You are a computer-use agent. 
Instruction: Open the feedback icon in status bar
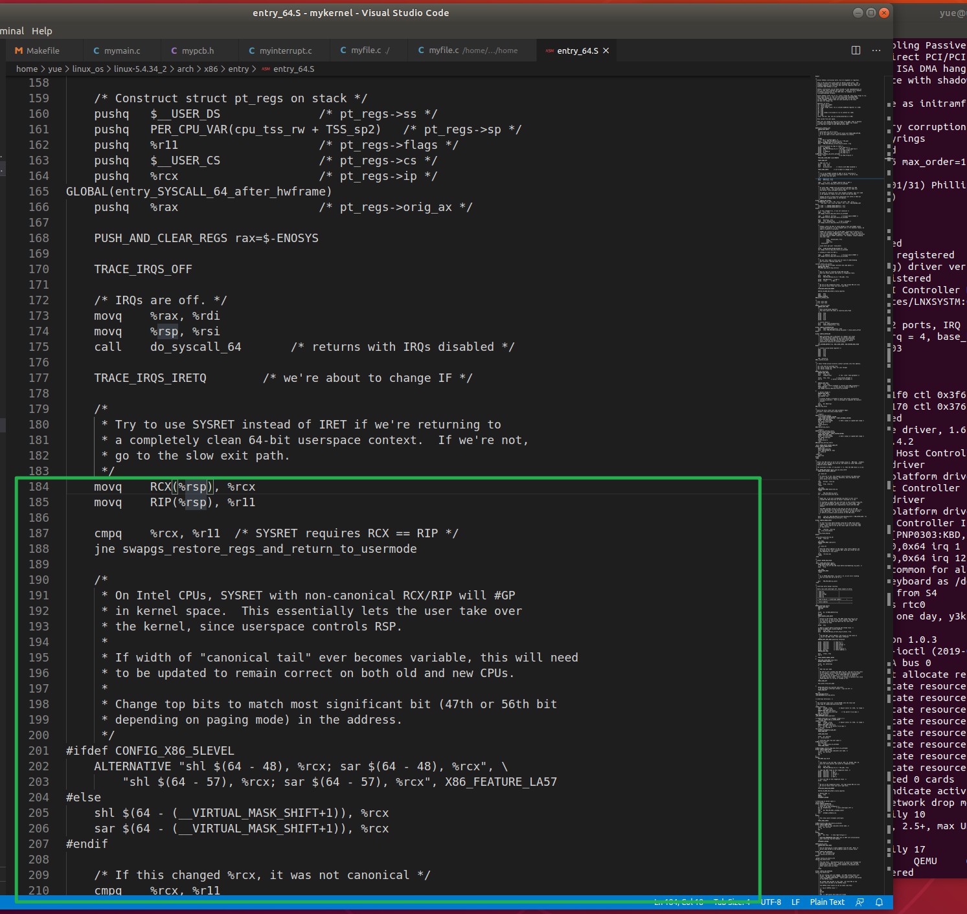click(859, 902)
